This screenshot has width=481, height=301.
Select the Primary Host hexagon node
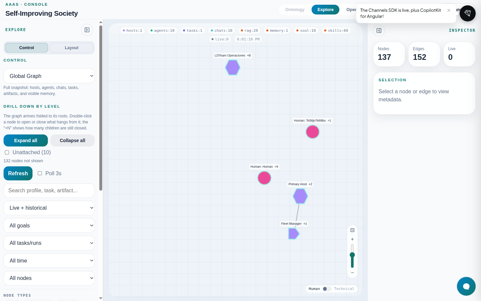[300, 196]
